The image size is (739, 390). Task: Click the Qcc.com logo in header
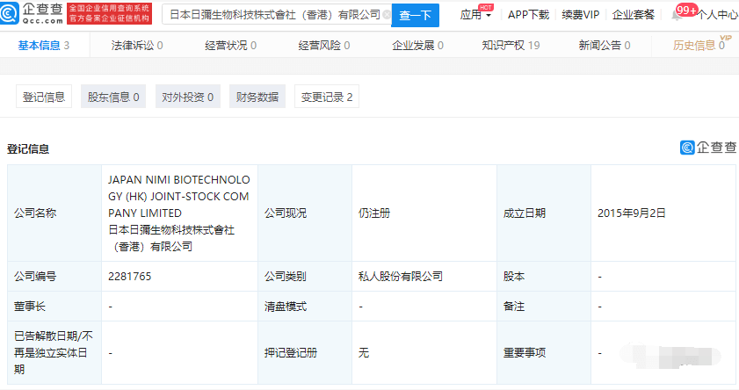(32, 14)
